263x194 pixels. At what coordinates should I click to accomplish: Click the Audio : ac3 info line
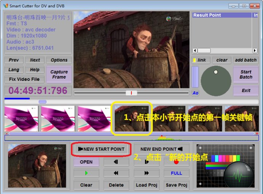pos(20,42)
